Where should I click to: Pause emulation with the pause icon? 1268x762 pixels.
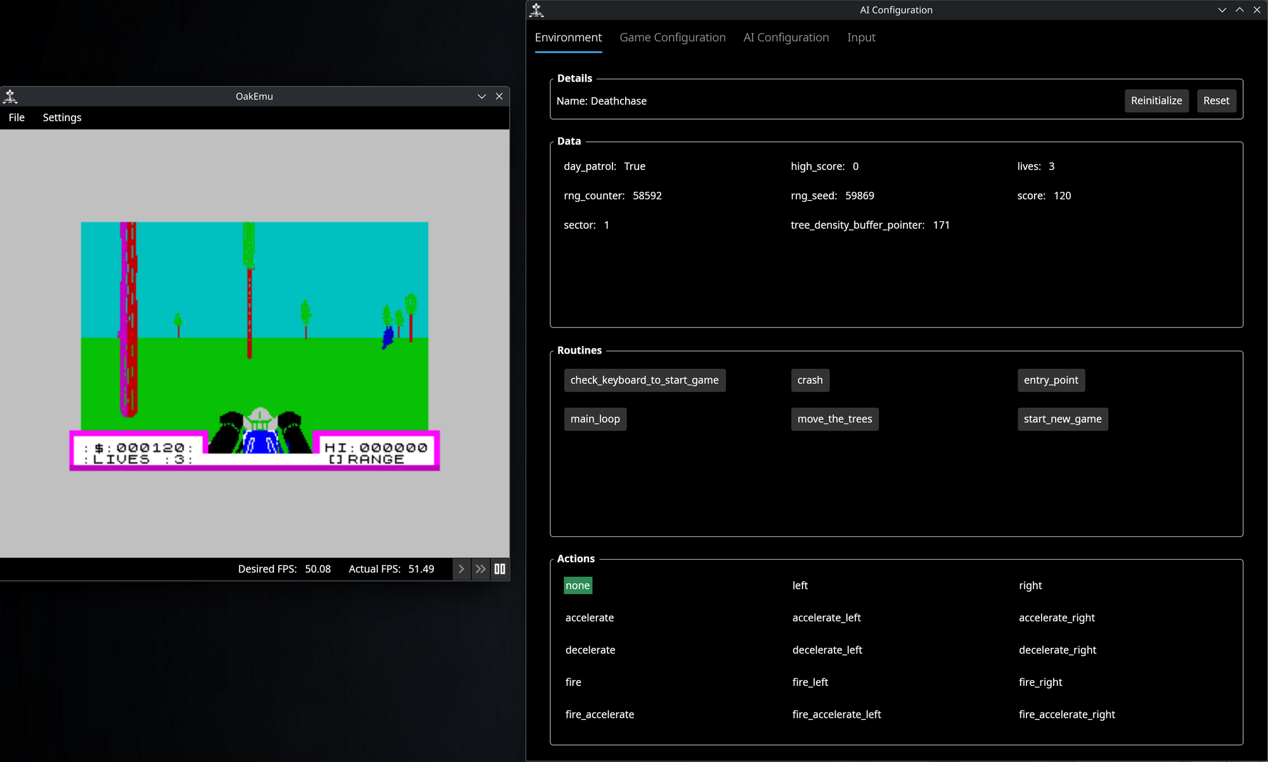point(500,569)
